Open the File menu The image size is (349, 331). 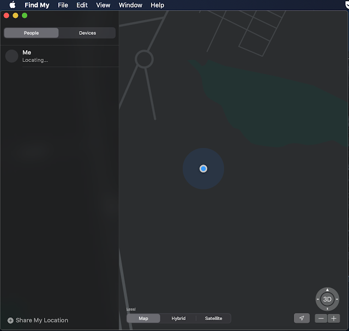coord(63,5)
